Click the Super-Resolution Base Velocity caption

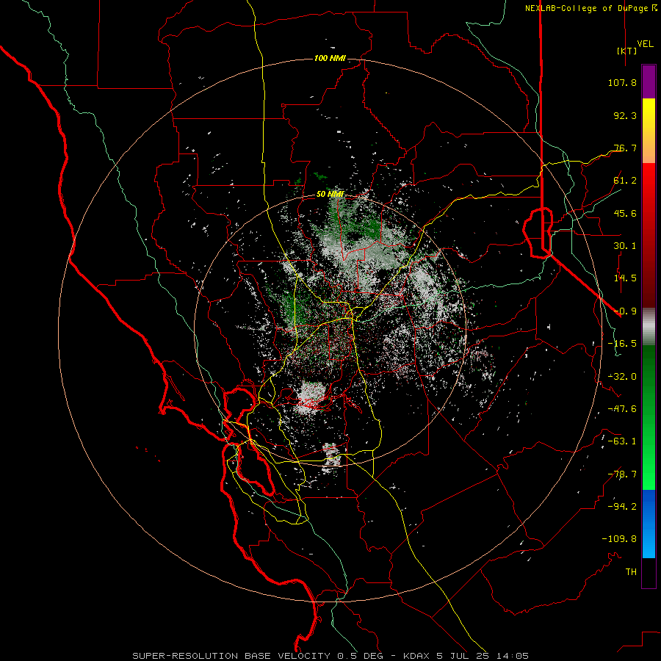pyautogui.click(x=330, y=656)
